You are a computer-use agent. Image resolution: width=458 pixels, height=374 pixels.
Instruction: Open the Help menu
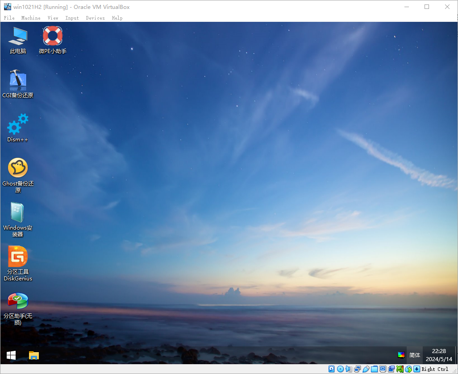(x=117, y=18)
